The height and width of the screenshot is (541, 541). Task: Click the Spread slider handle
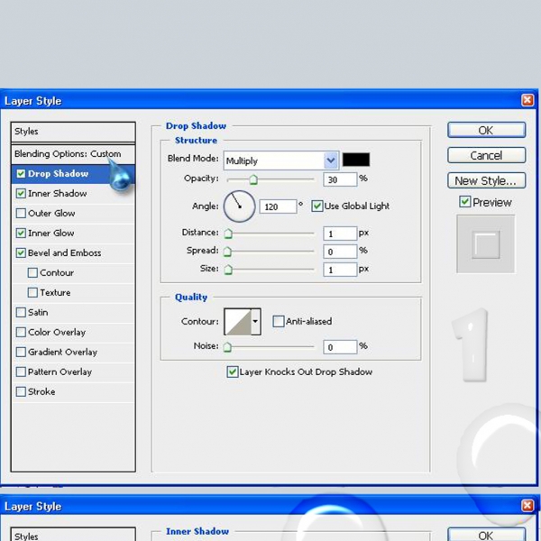pos(227,252)
